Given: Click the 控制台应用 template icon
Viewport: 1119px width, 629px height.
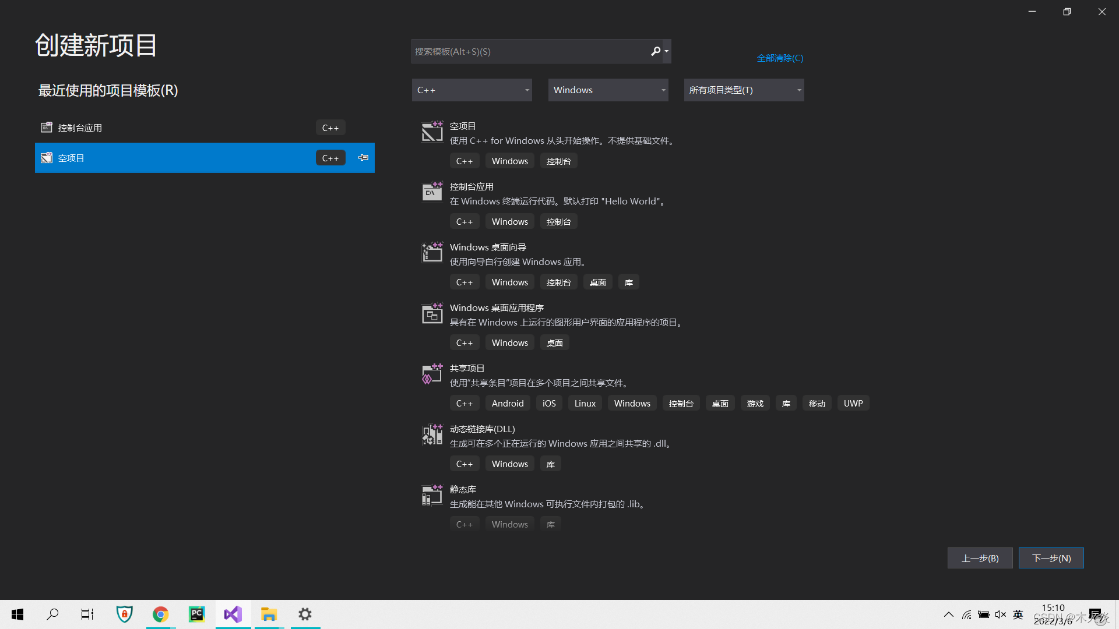Looking at the screenshot, I should (x=432, y=192).
